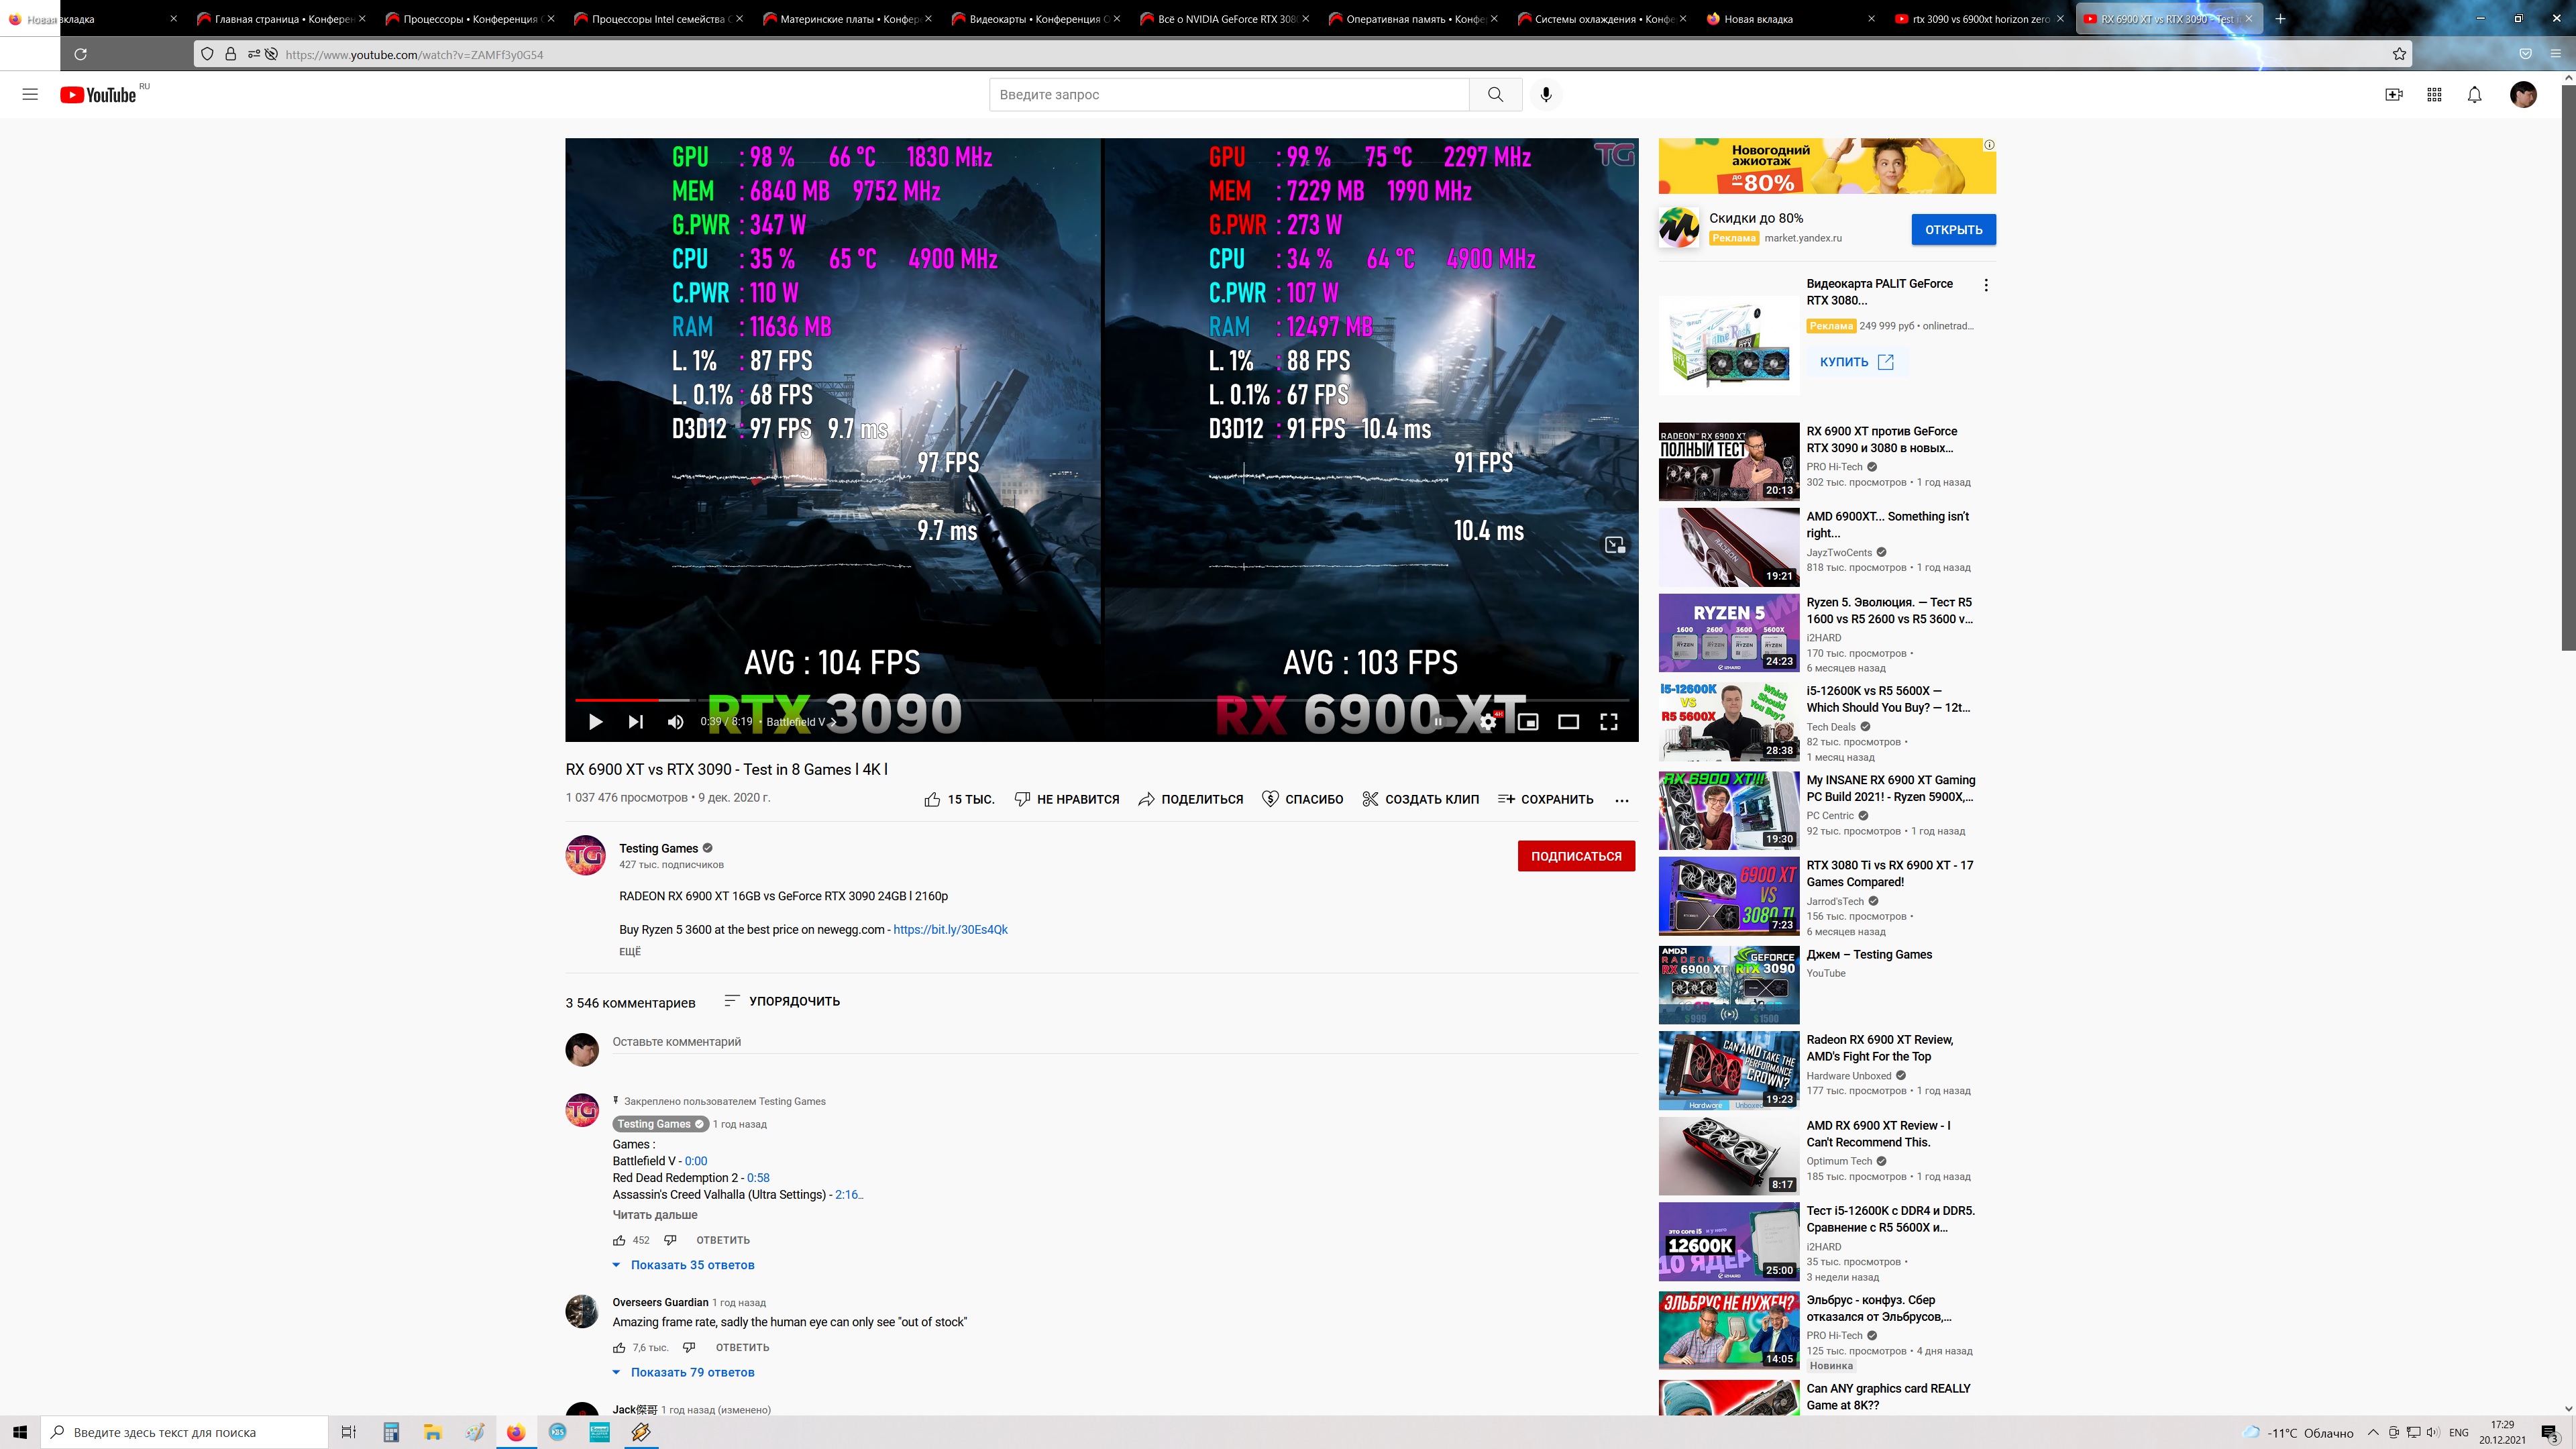Show hidden tray icons chevron
Screen dimensions: 2576x1449
coord(2373,1432)
